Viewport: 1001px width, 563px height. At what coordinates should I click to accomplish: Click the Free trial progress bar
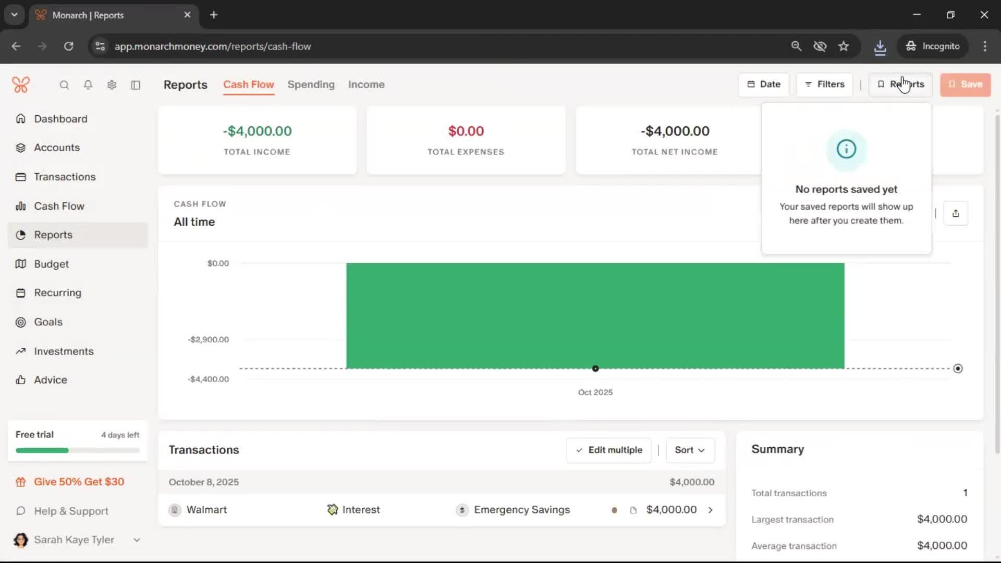click(77, 450)
